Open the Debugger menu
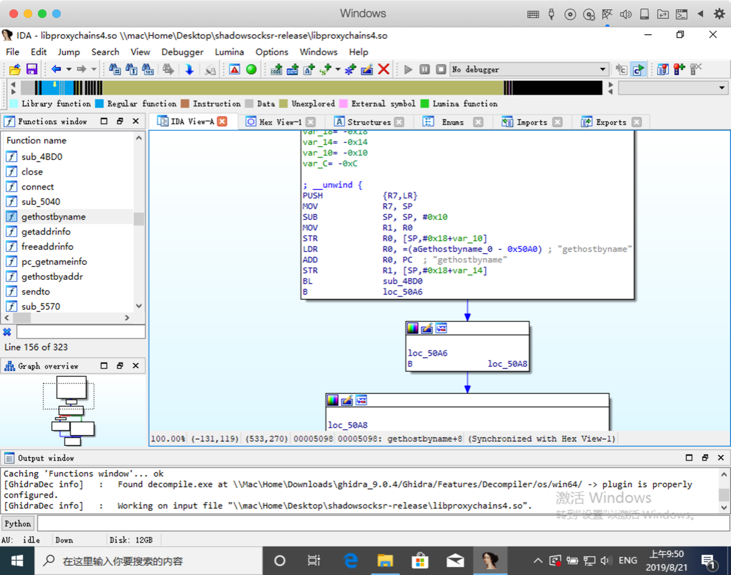The width and height of the screenshot is (731, 575). [x=182, y=52]
